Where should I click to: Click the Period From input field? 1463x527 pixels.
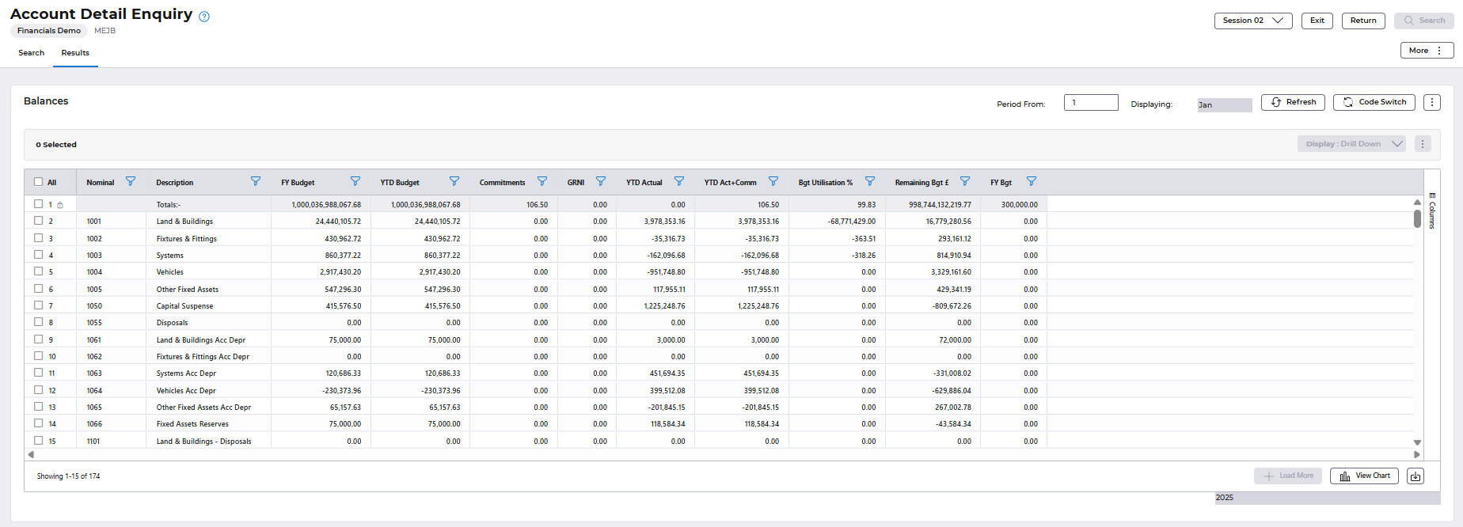[x=1090, y=103]
